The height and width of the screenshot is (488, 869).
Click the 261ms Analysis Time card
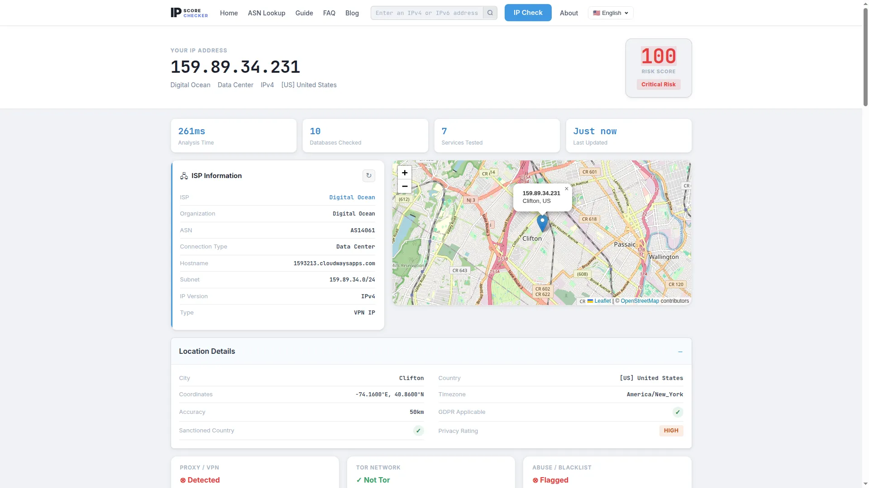[234, 136]
